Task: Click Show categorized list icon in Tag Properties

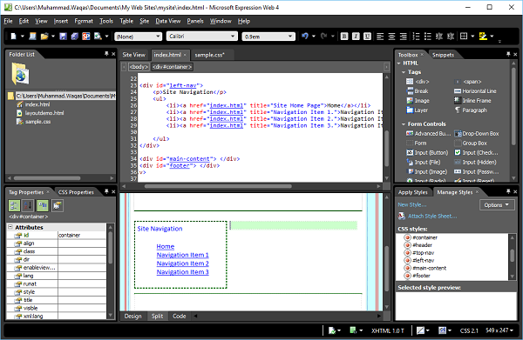Action: tap(14, 205)
